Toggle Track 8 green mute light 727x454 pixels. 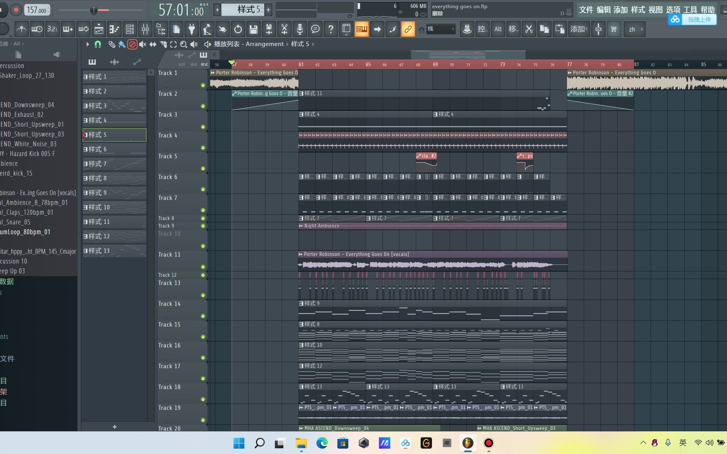(203, 218)
